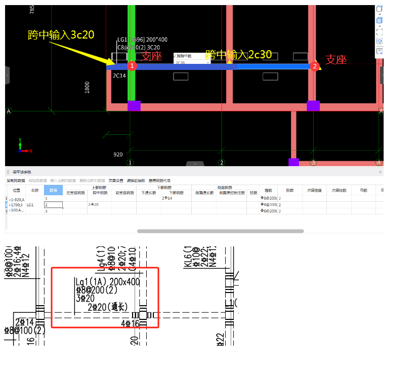Open dropdown arrow below solid cube icon
The width and height of the screenshot is (416, 365).
[380, 26]
